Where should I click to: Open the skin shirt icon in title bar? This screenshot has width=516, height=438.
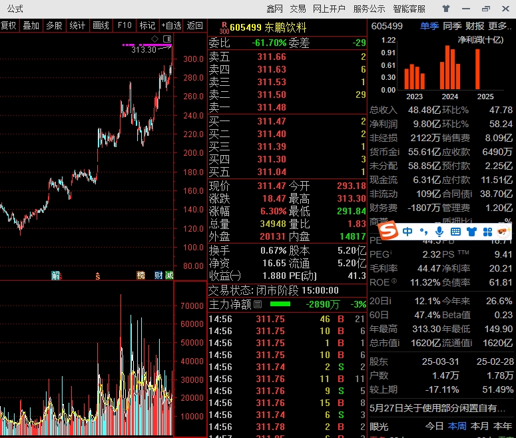click(446, 9)
